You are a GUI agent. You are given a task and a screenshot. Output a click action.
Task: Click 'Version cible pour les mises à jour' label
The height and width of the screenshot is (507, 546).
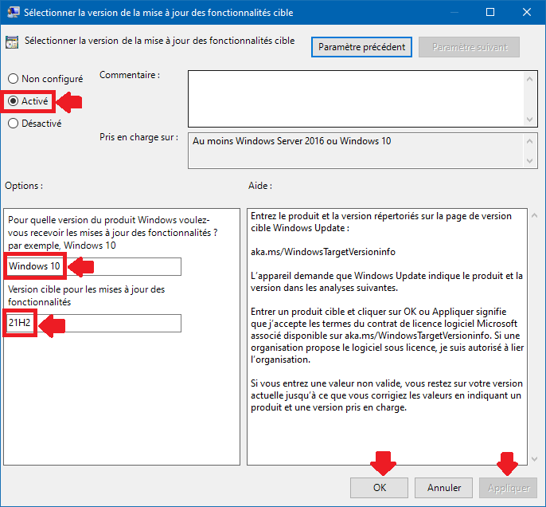pyautogui.click(x=86, y=296)
